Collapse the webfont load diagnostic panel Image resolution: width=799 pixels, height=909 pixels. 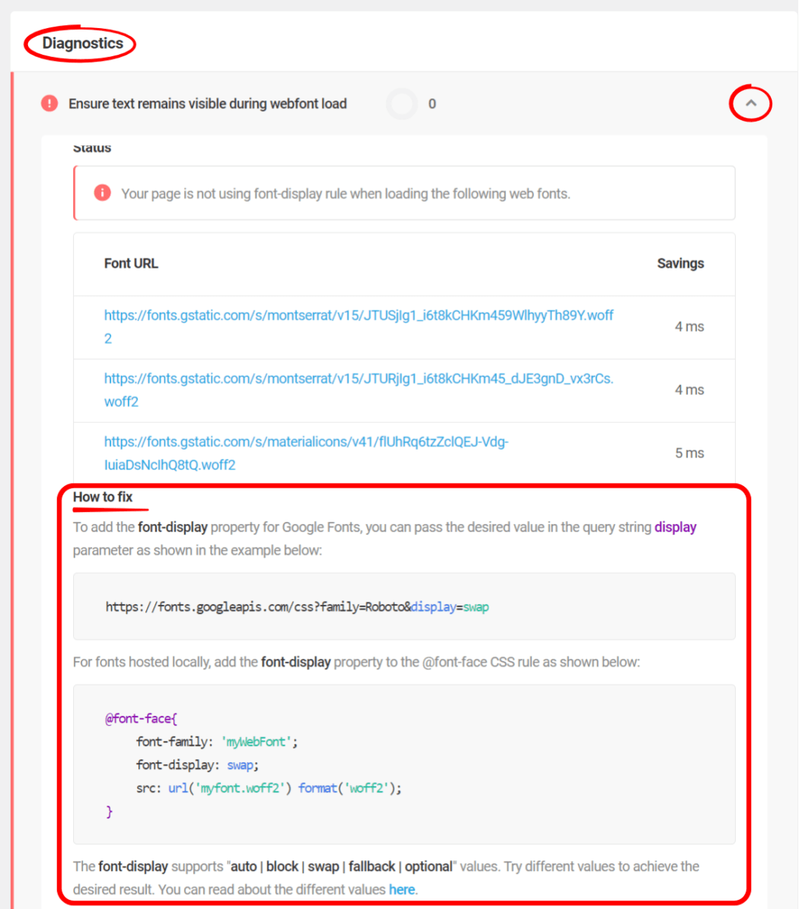tap(750, 103)
